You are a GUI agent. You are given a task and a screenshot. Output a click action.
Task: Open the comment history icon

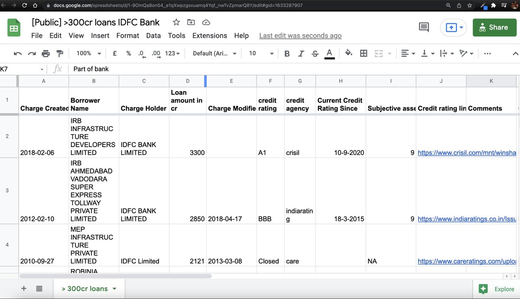[x=424, y=27]
